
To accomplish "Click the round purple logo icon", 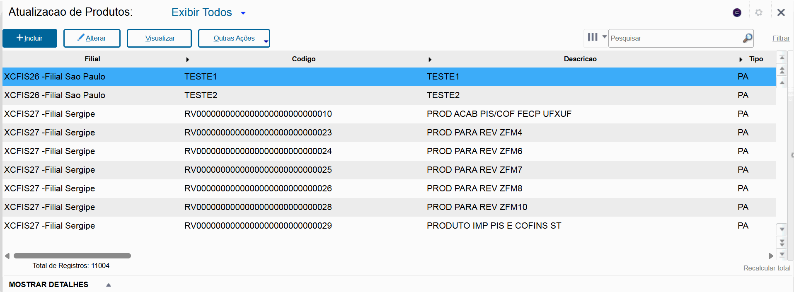I will click(x=737, y=12).
